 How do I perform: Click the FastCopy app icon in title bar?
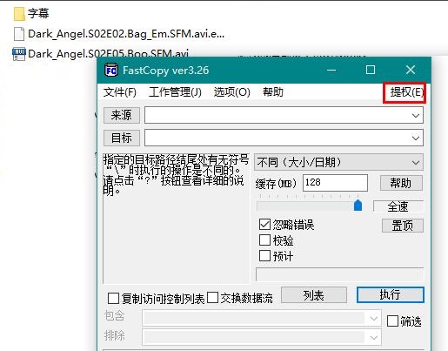point(111,70)
